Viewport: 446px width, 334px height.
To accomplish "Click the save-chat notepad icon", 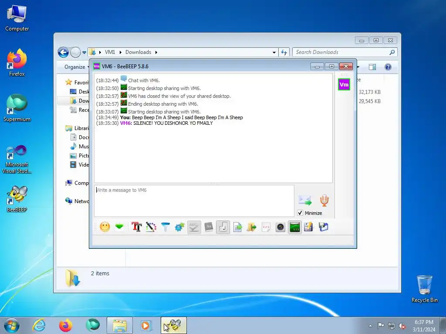I will click(x=309, y=227).
